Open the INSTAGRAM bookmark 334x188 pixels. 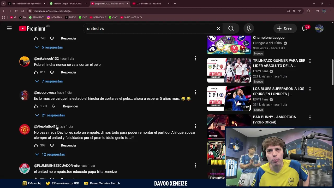(x=55, y=17)
